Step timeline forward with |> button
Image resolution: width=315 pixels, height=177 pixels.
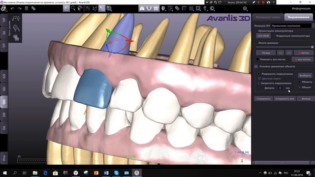(289, 53)
